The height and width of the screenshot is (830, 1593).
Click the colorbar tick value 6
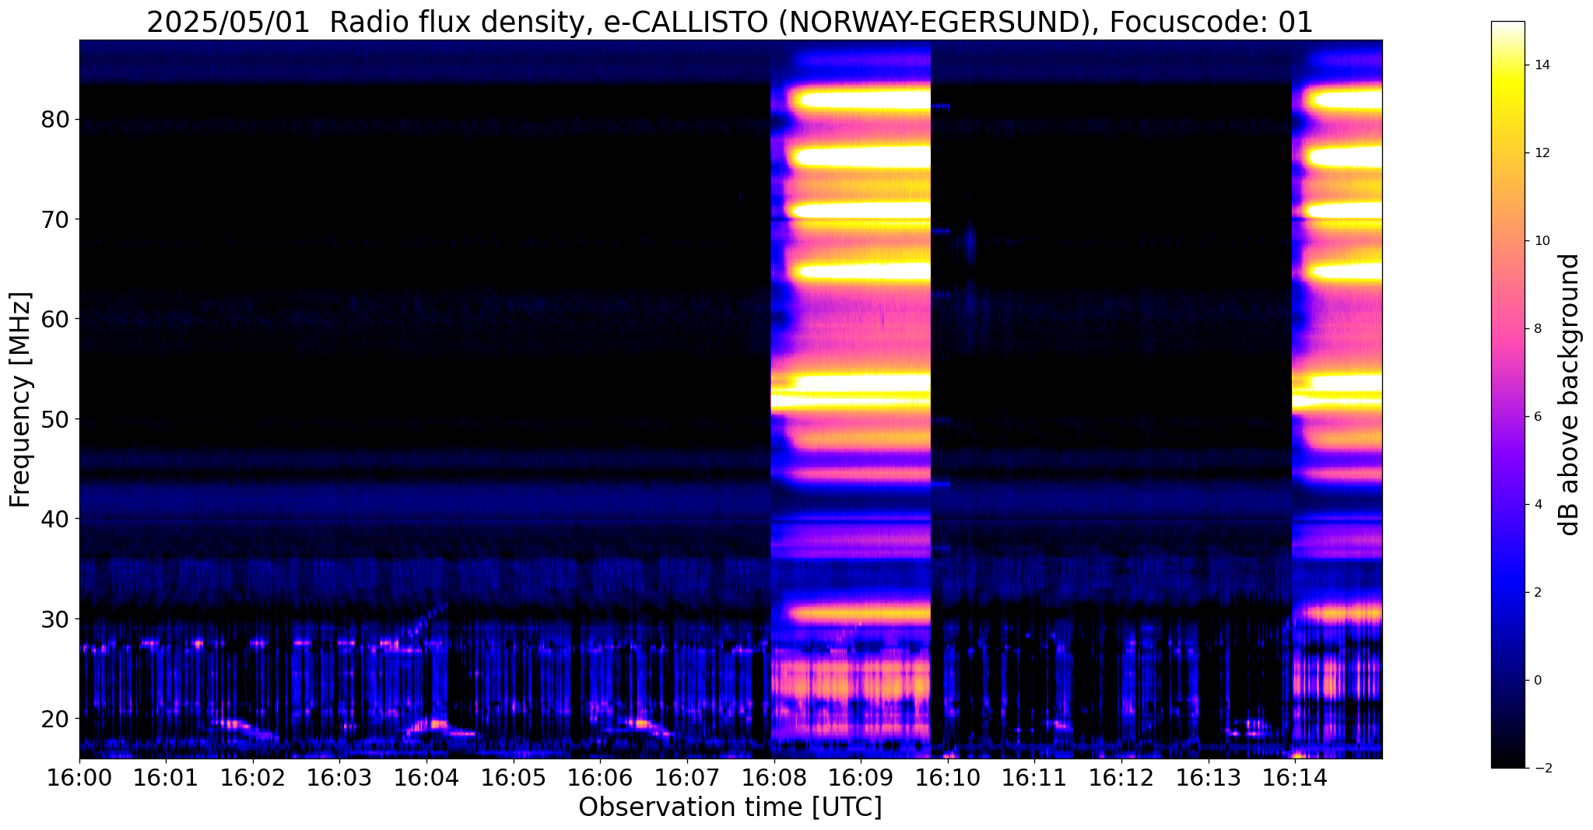coord(1537,417)
